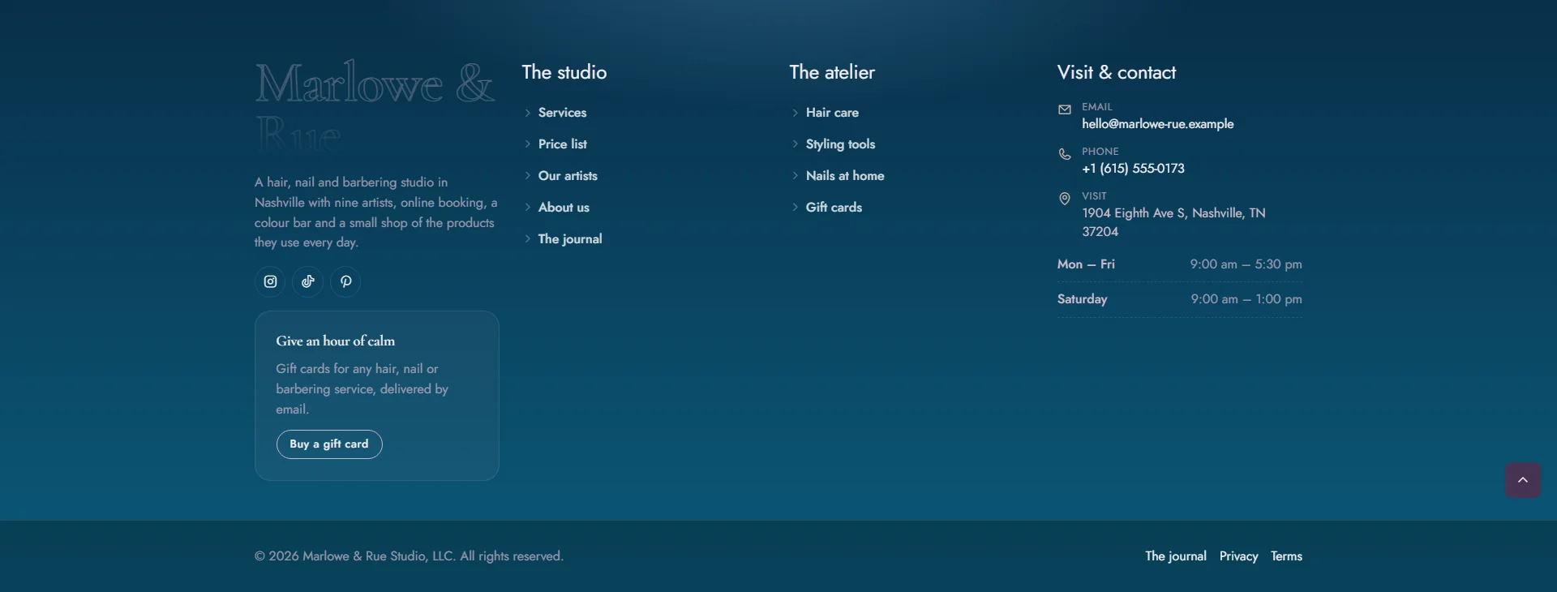Open the Our artists link

point(568,176)
